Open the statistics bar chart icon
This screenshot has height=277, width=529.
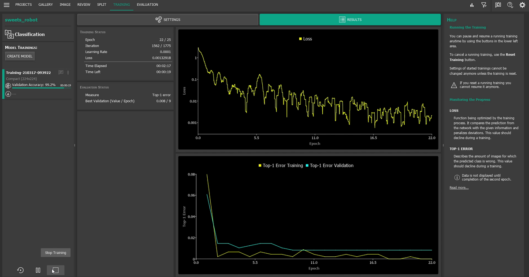pyautogui.click(x=472, y=5)
